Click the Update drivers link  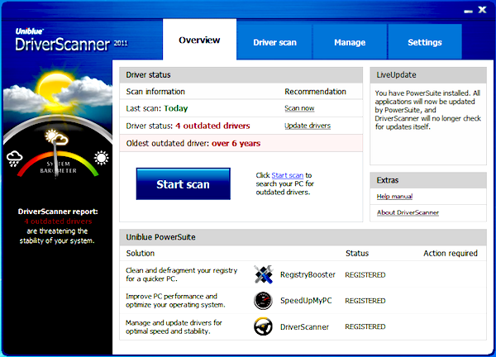click(308, 126)
